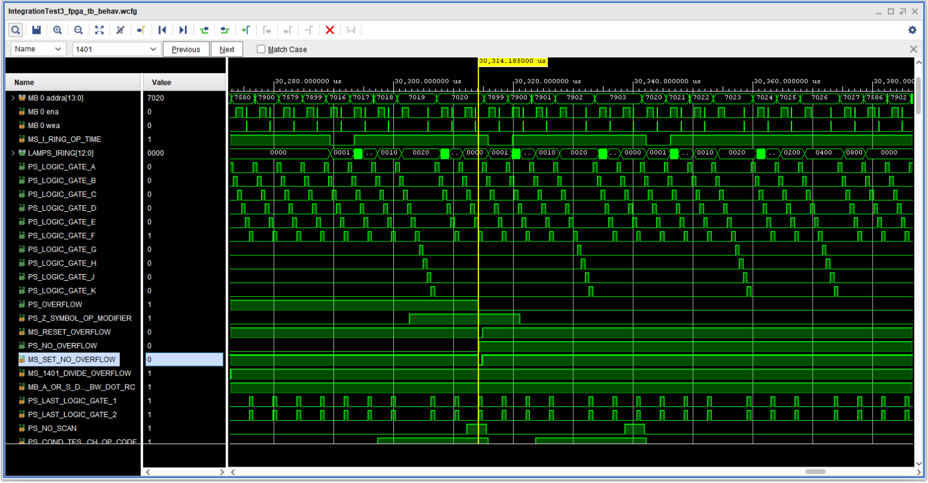The image size is (928, 483).
Task: Enable the Match Case option
Action: (x=260, y=49)
